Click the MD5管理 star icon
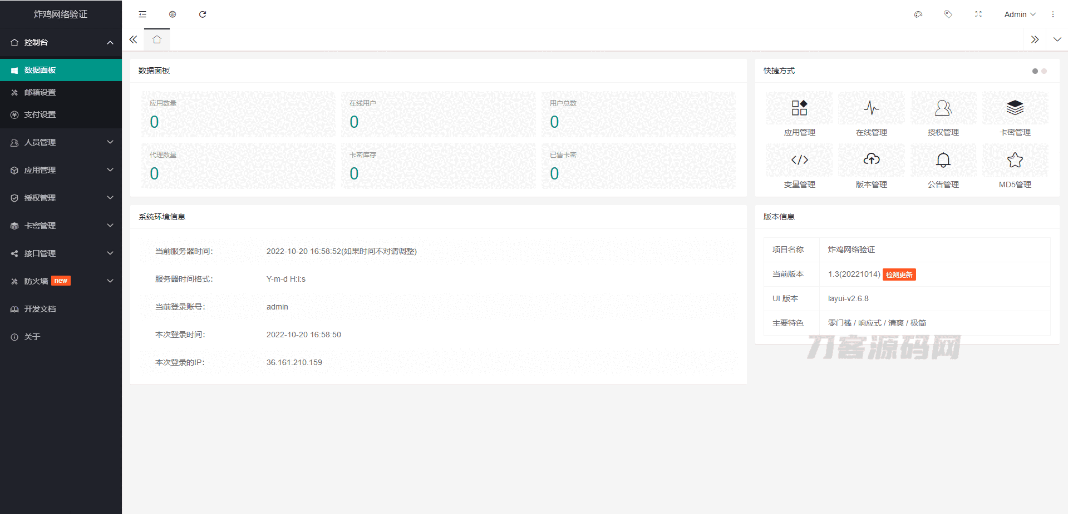Viewport: 1068px width, 514px height. click(1015, 160)
